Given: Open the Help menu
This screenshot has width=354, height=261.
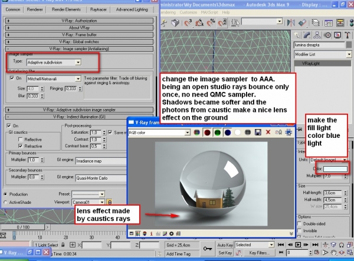Looking at the screenshot, I should pyautogui.click(x=226, y=12).
